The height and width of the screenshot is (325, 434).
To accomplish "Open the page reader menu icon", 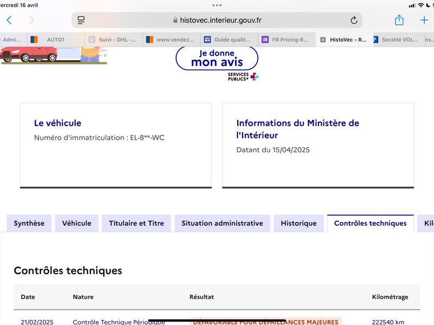I will point(81,20).
